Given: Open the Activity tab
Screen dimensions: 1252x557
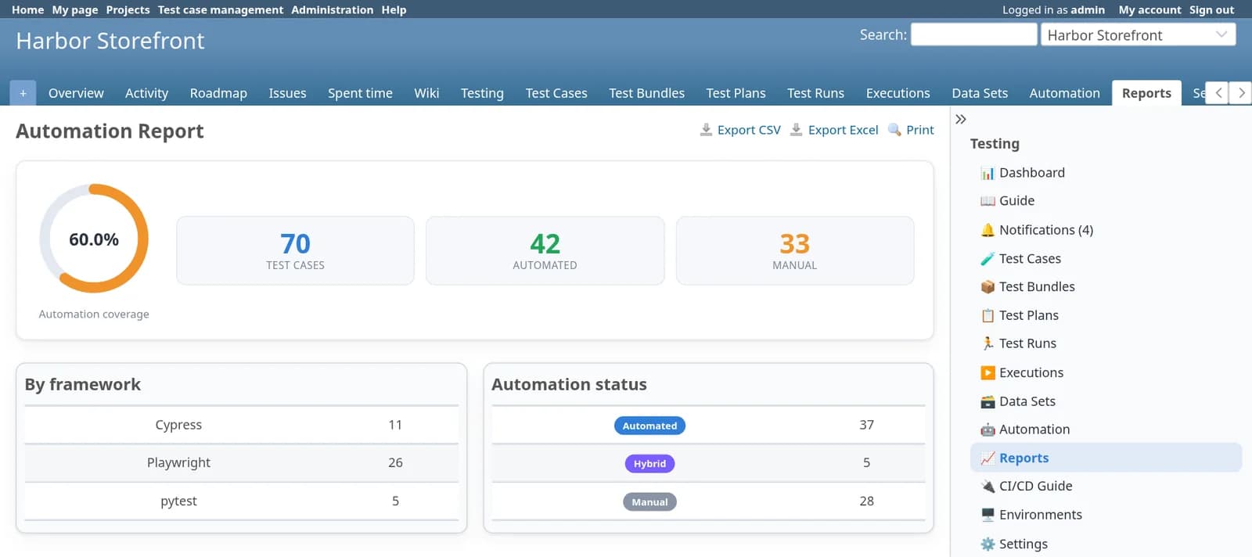Looking at the screenshot, I should click(146, 93).
